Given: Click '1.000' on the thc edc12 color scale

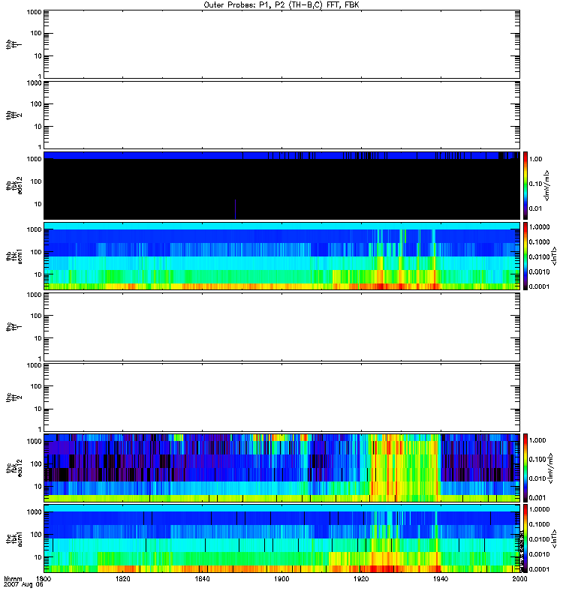Looking at the screenshot, I should click(537, 440).
